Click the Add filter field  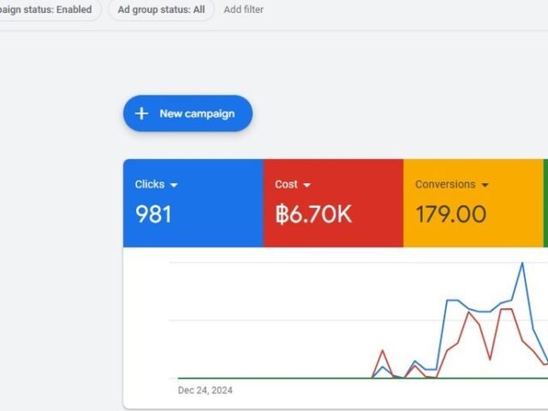244,9
